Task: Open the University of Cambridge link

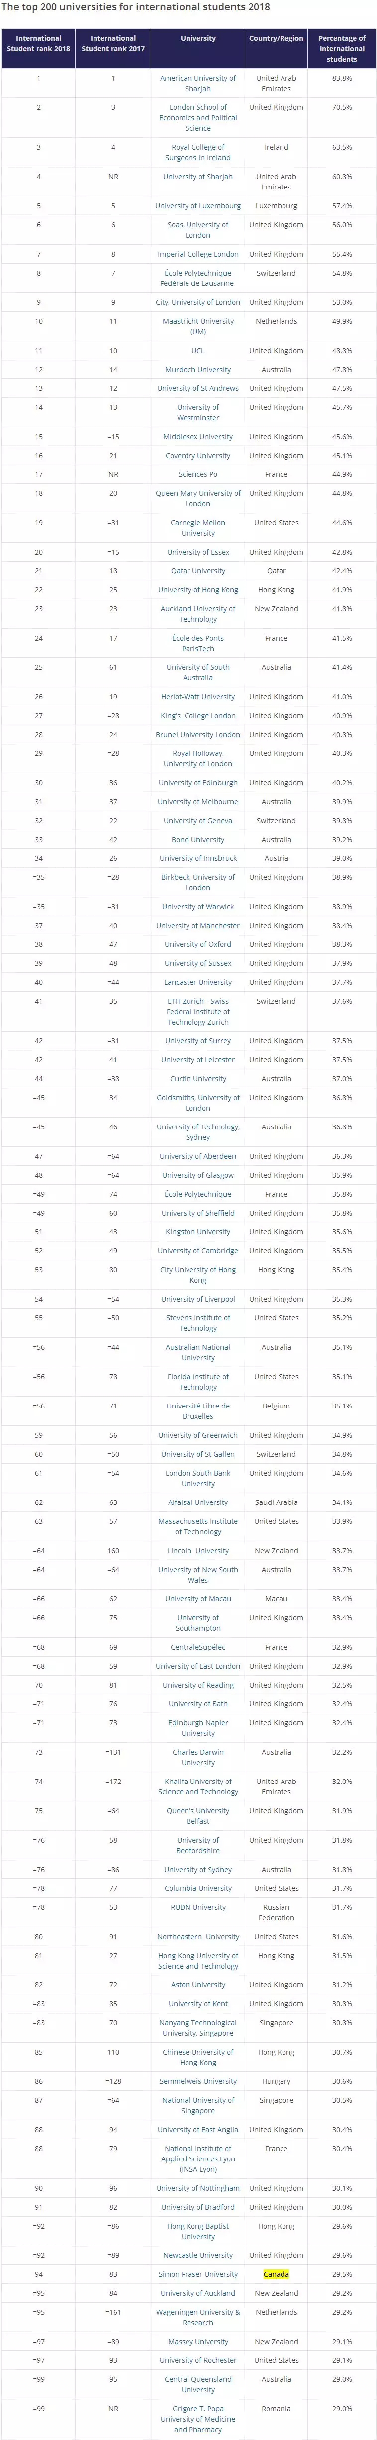Action: pyautogui.click(x=198, y=1250)
